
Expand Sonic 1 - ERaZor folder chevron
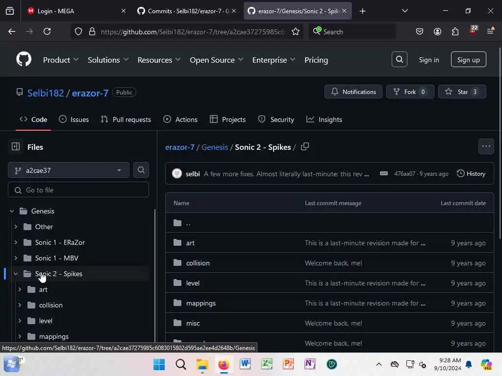point(16,242)
